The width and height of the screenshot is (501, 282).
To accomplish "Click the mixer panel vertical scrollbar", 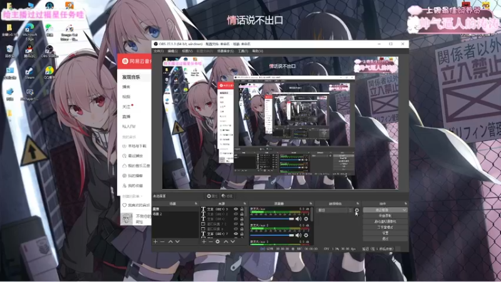I will coord(311,214).
